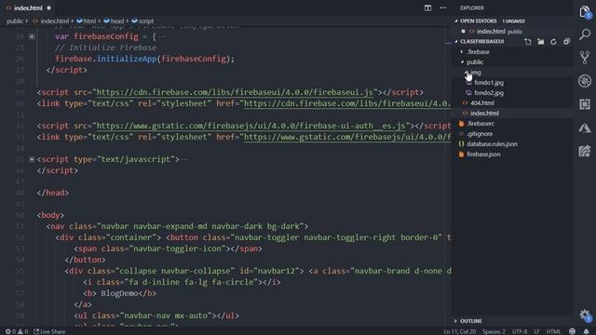Follow gstatic stylesheet href link
The height and width of the screenshot is (335, 596).
click(x=347, y=137)
